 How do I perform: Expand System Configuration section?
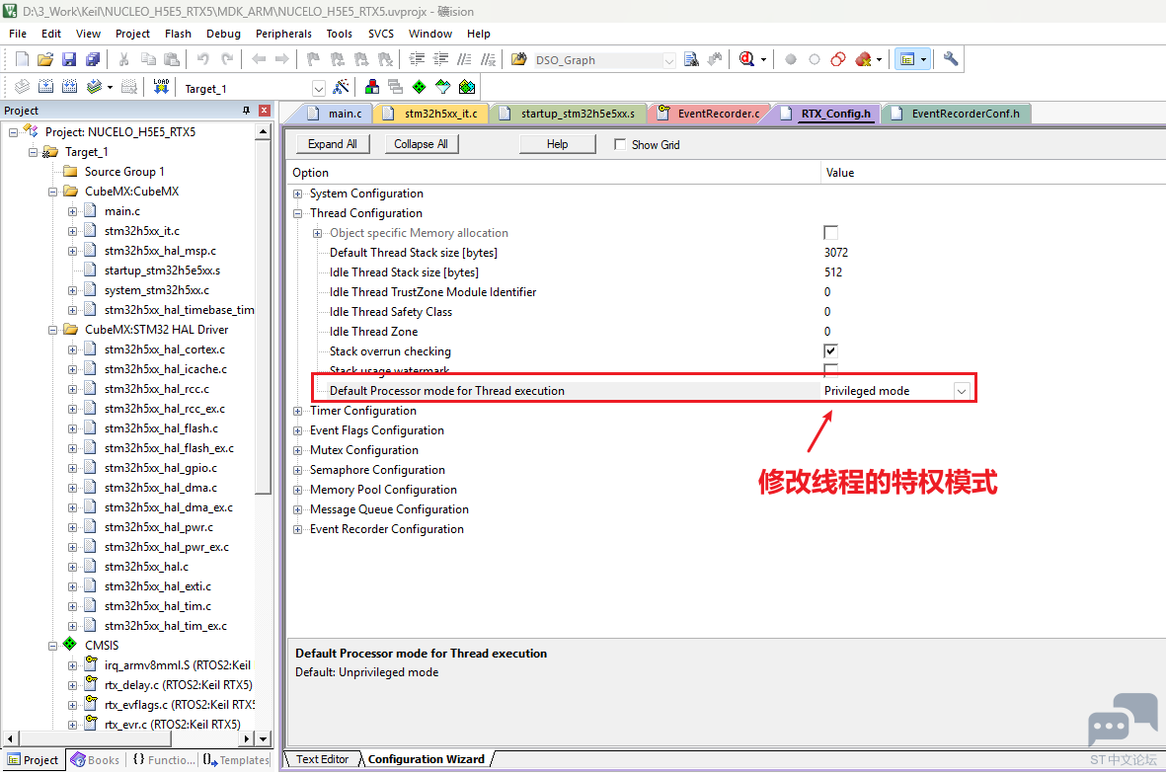pyautogui.click(x=297, y=194)
